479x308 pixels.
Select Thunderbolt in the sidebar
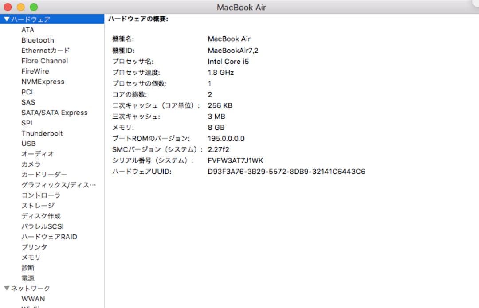pyautogui.click(x=43, y=133)
